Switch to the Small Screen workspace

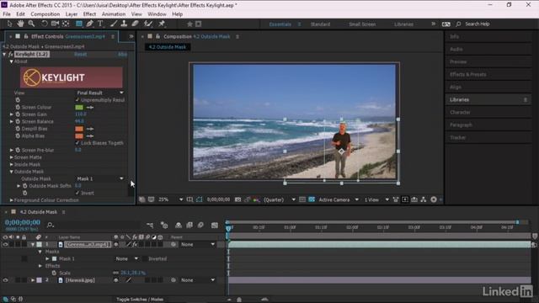point(362,24)
